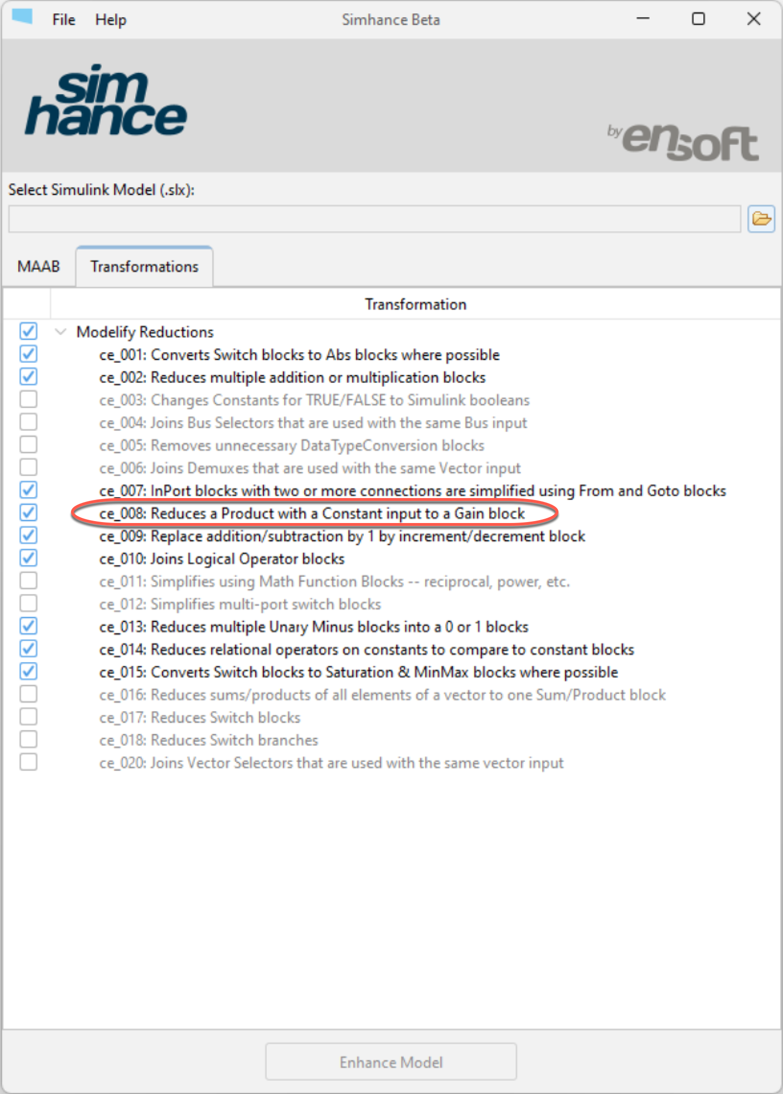Select row text ce_009: Replace addition/subtraction by 1
Image resolution: width=783 pixels, height=1094 pixels.
click(x=342, y=536)
